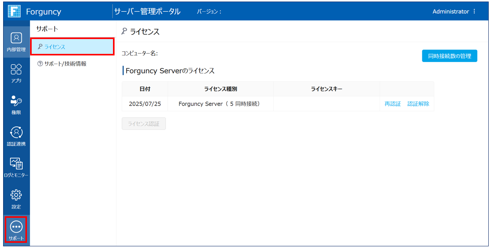Select the 認証連携 sidebar icon
Screen dimensions: 502x251
pos(16,136)
